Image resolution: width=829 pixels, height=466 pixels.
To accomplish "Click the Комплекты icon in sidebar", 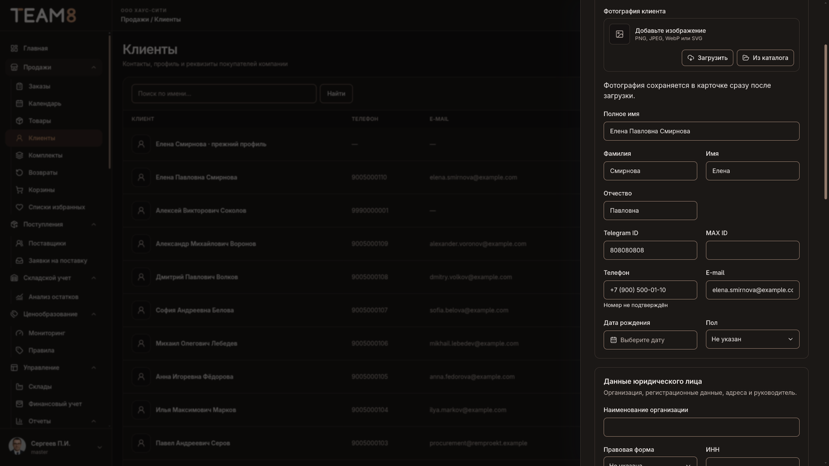I will click(20, 155).
